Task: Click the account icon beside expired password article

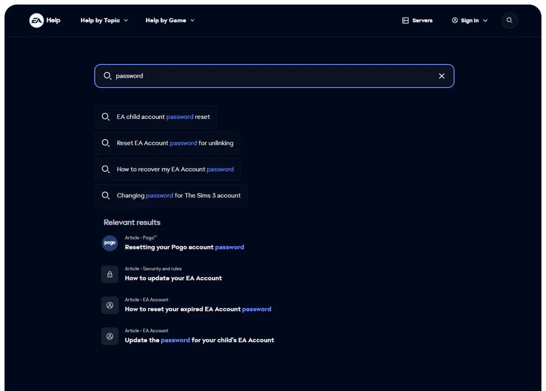Action: pos(110,305)
